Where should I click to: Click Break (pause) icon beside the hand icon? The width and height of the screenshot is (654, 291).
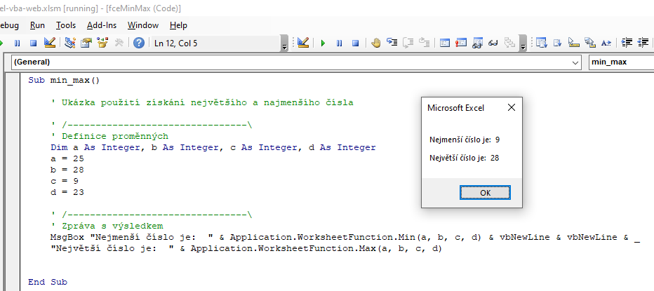339,43
